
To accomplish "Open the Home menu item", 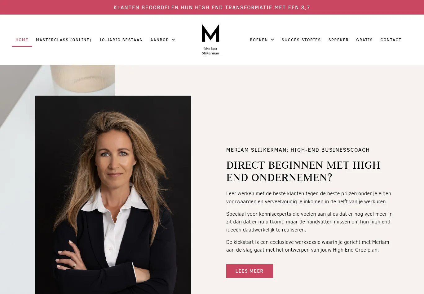I will (22, 40).
